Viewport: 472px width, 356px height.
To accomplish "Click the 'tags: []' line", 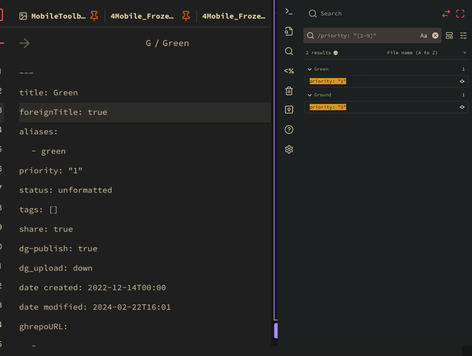I will (38, 210).
